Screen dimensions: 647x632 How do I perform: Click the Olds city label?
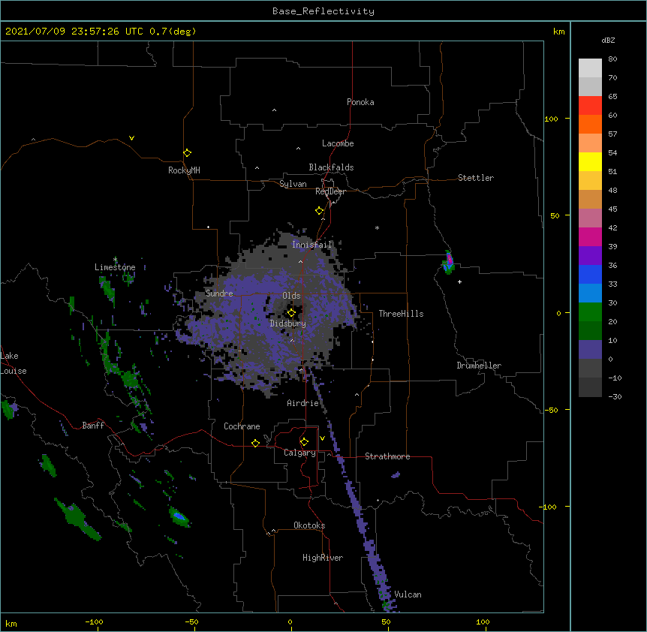click(291, 296)
